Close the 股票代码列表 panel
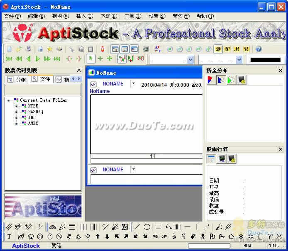 tap(79, 70)
